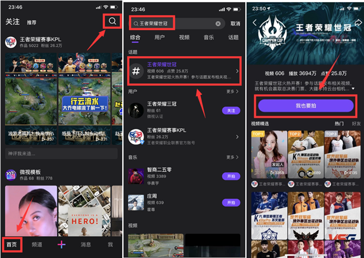The image size is (364, 258).
Task: Follow 王者荣耀三冠 with the 关注 button
Action: pos(231,111)
